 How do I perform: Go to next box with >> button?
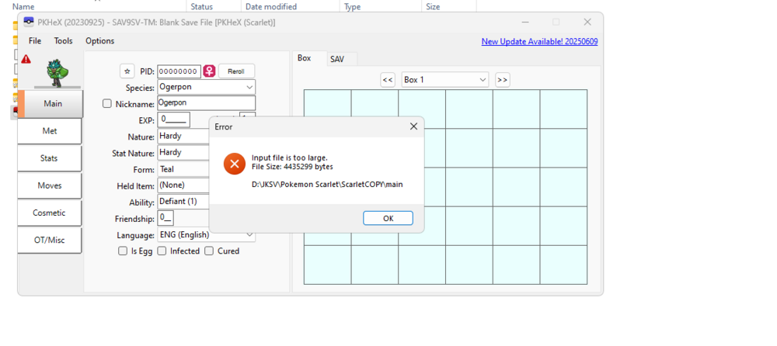click(502, 80)
